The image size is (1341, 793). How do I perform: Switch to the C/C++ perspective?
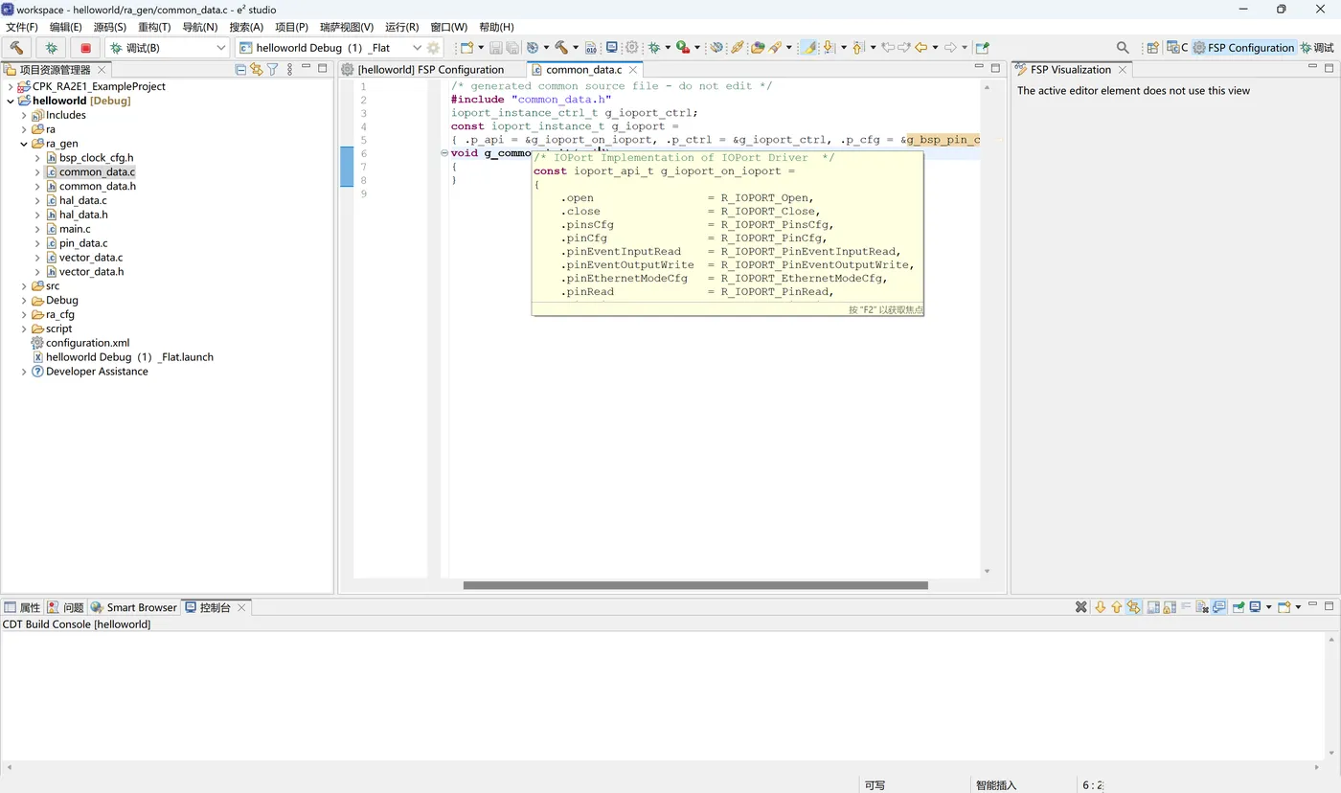[x=1177, y=47]
